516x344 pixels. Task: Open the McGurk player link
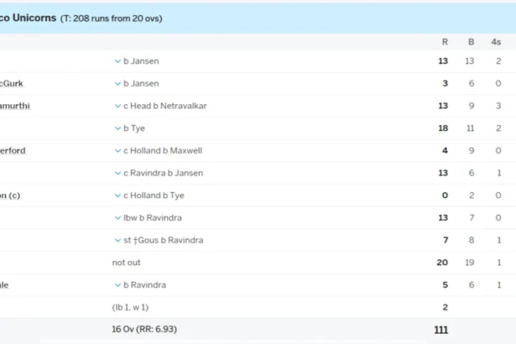point(12,84)
